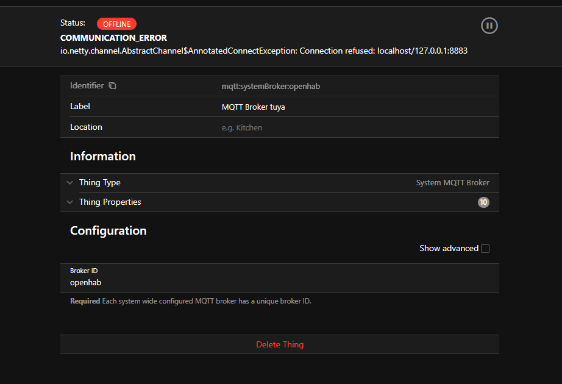This screenshot has height=384, width=562.
Task: Click the Broker ID field value openhab
Action: tap(86, 283)
